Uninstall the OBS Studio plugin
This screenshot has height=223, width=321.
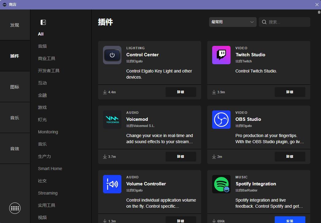coord(290,157)
